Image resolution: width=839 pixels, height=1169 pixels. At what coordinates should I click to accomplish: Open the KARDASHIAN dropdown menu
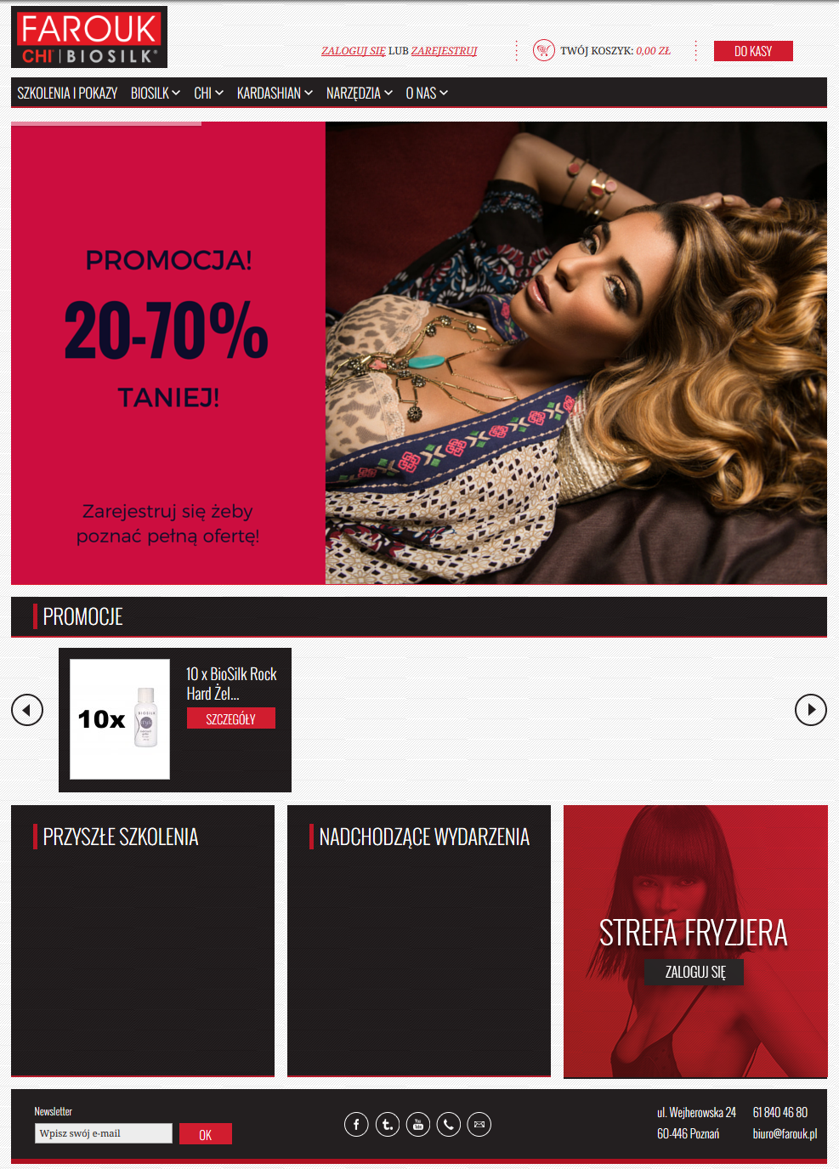click(275, 94)
